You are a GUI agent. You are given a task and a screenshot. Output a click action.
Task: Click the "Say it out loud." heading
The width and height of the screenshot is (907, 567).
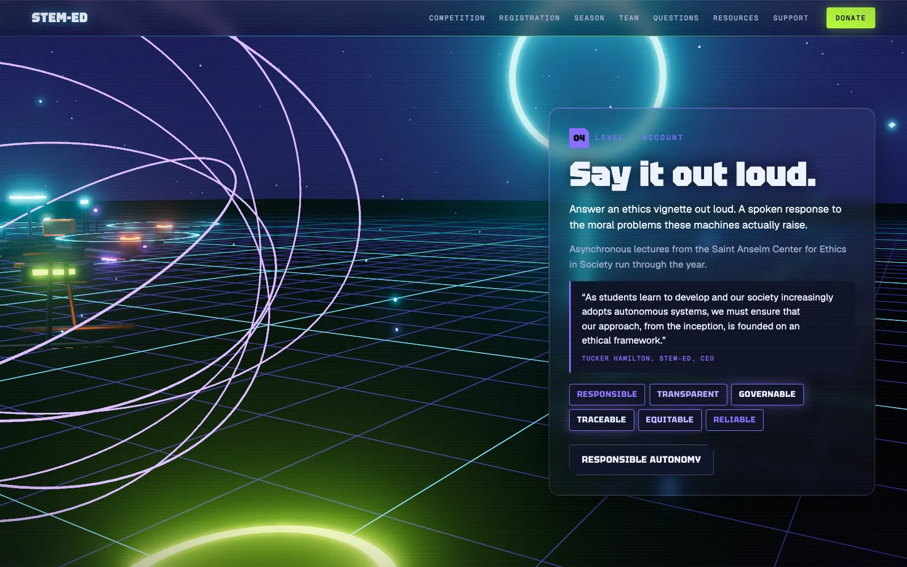(x=693, y=174)
